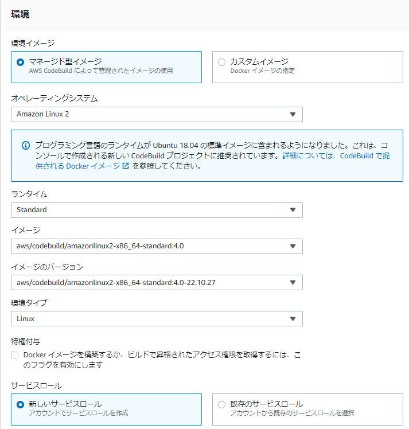
Task: Click the 環境 section heading
Action: click(20, 14)
